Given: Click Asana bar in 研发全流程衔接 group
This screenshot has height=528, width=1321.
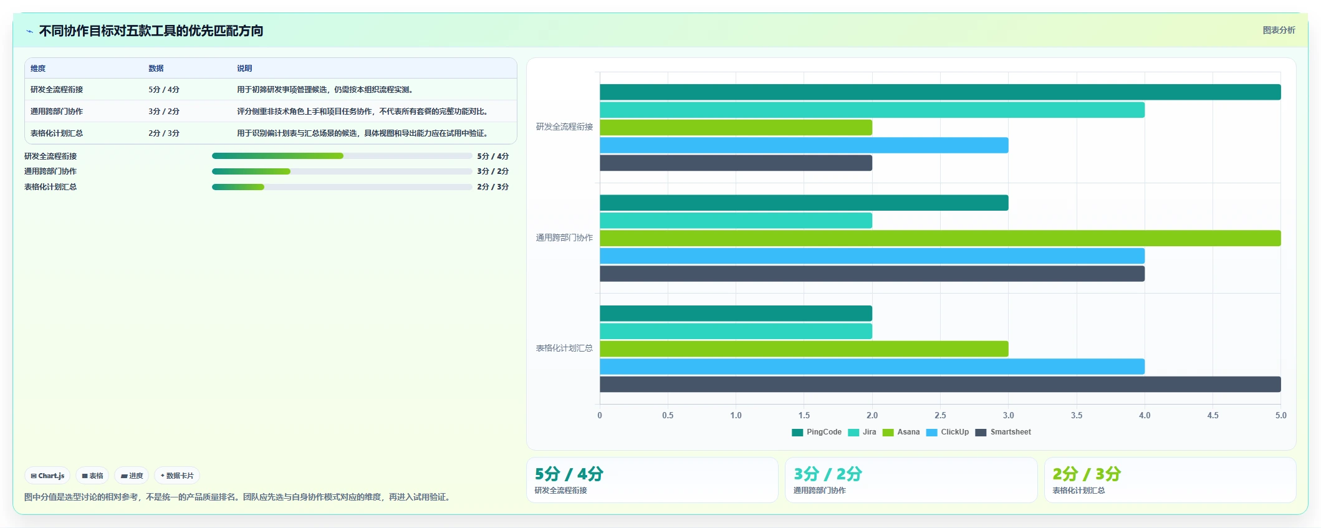Looking at the screenshot, I should tap(736, 128).
